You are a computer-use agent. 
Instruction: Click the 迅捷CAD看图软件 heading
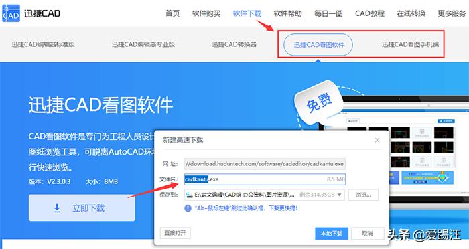(x=100, y=105)
